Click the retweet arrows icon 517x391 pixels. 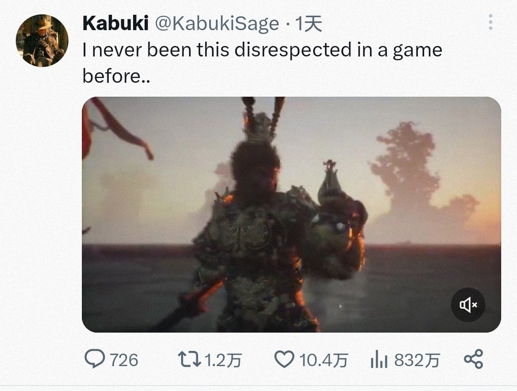pyautogui.click(x=188, y=359)
